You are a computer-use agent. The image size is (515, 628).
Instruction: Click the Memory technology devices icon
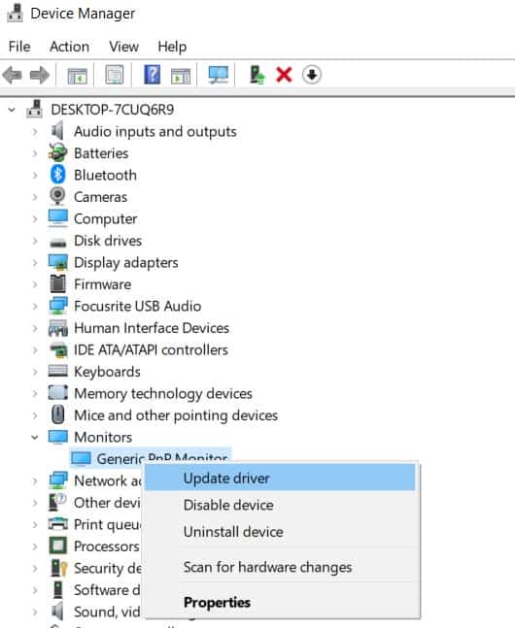(x=57, y=393)
